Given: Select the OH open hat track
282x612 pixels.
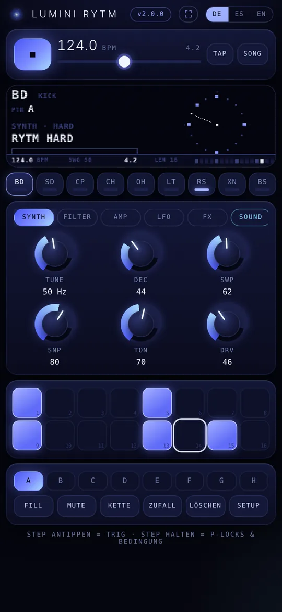Looking at the screenshot, I should 141,184.
